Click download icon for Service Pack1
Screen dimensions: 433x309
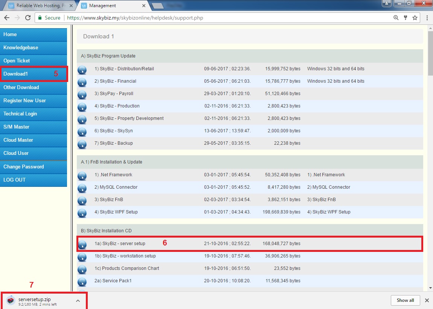pyautogui.click(x=82, y=282)
